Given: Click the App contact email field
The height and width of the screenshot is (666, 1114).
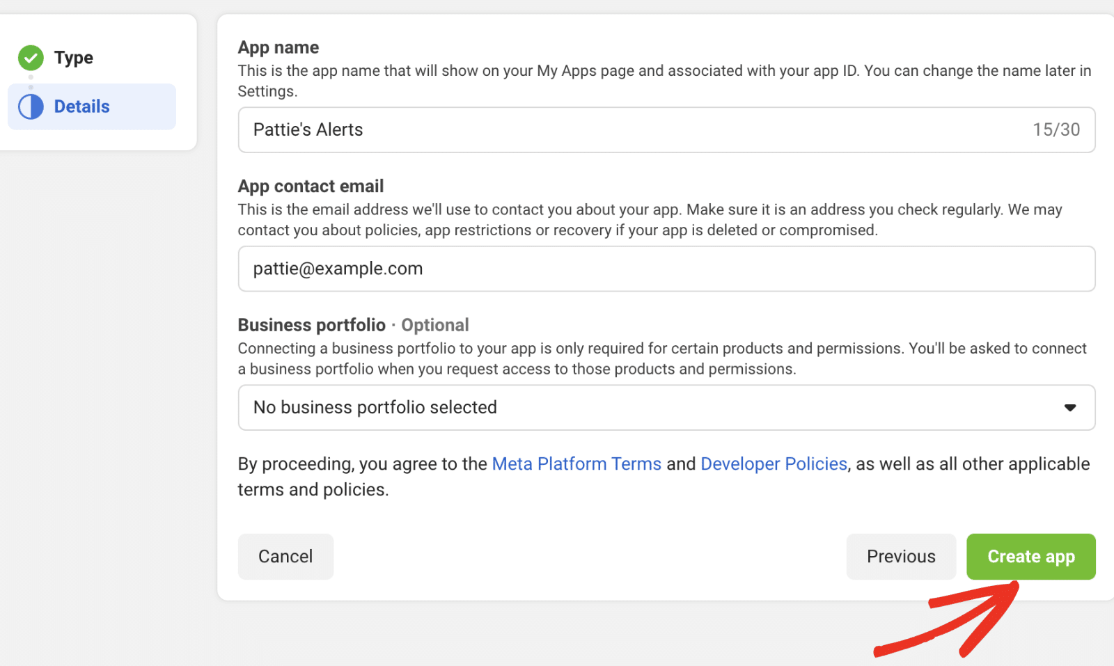Looking at the screenshot, I should pyautogui.click(x=666, y=269).
